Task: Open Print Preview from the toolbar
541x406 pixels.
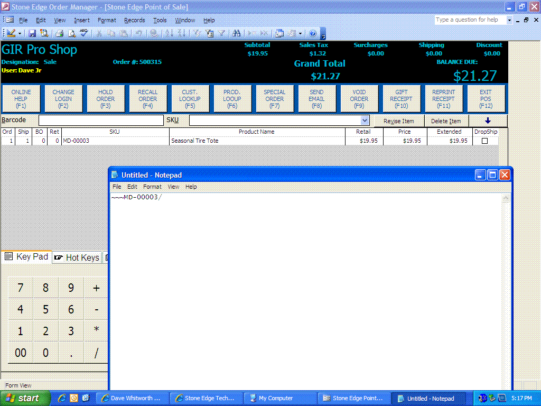Action: 71,33
